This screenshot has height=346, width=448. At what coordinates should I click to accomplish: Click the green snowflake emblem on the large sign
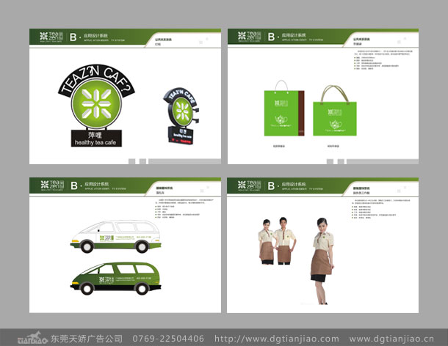tap(96, 104)
